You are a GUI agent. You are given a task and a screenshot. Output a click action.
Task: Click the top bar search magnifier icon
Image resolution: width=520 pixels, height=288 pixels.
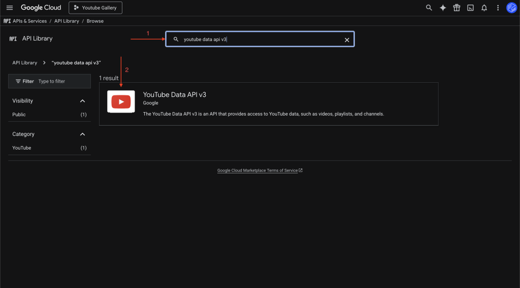click(x=429, y=8)
